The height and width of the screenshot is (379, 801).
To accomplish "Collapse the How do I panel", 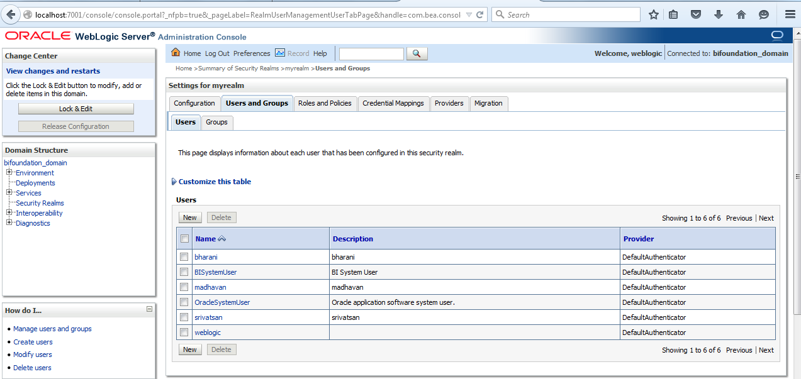I will (149, 309).
